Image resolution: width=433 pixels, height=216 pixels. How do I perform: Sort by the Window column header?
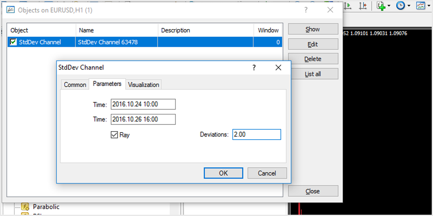(x=268, y=30)
